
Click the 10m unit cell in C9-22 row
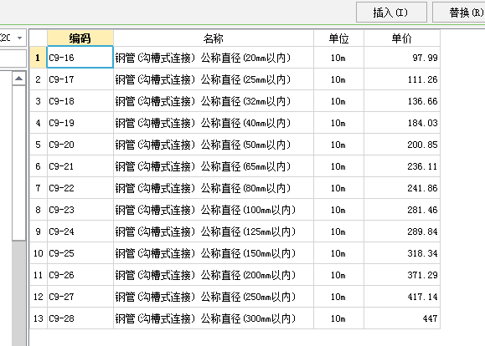[x=338, y=188]
